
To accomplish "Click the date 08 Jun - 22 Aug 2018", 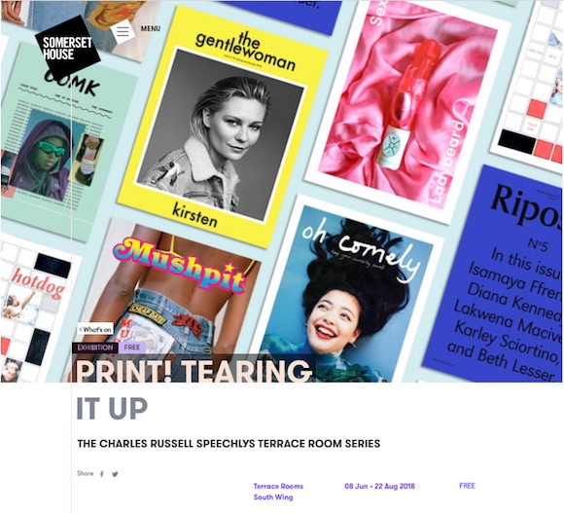I will pos(379,486).
